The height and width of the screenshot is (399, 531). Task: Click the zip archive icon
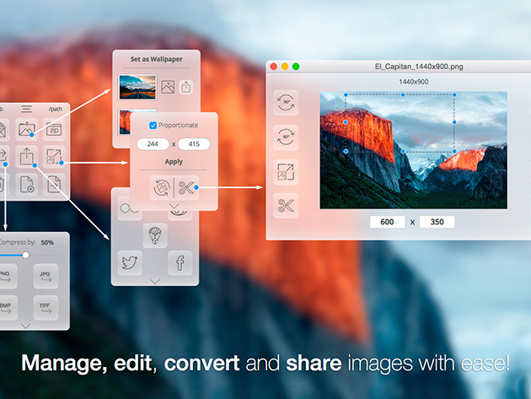(x=54, y=129)
